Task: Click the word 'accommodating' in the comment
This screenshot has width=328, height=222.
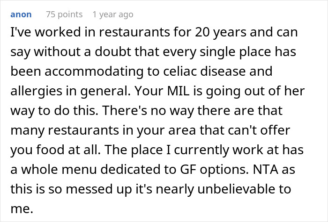Action: coord(94,72)
